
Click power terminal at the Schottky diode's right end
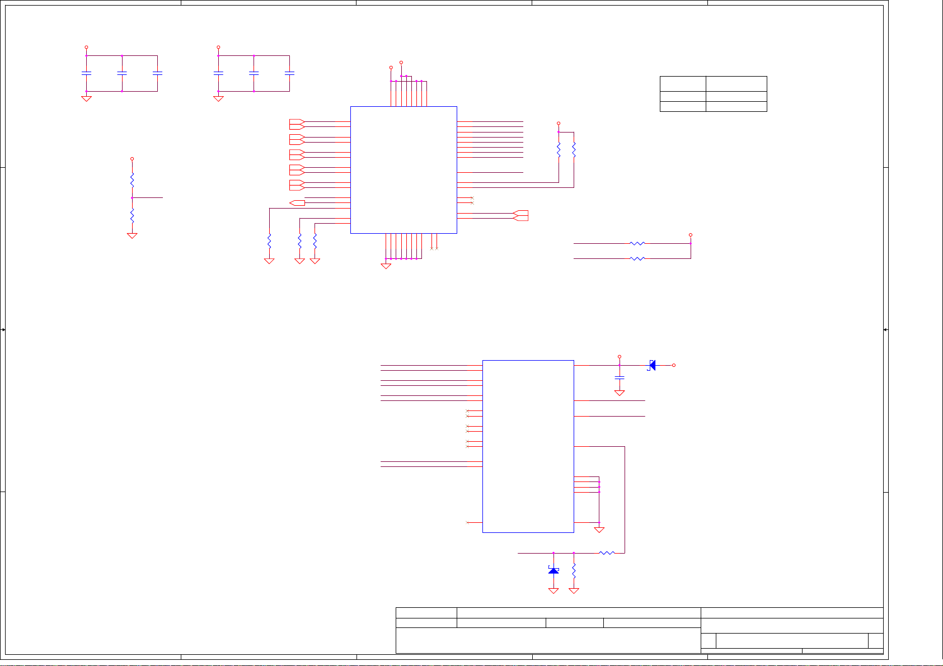coord(674,365)
